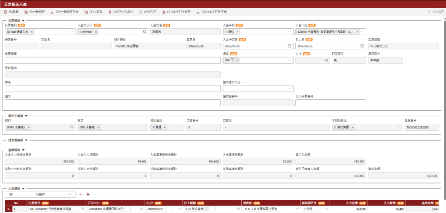Open lookup icon beside 90000000 共通費プロジェクト
Screen dimensions: 446x213
[x=142, y=209]
